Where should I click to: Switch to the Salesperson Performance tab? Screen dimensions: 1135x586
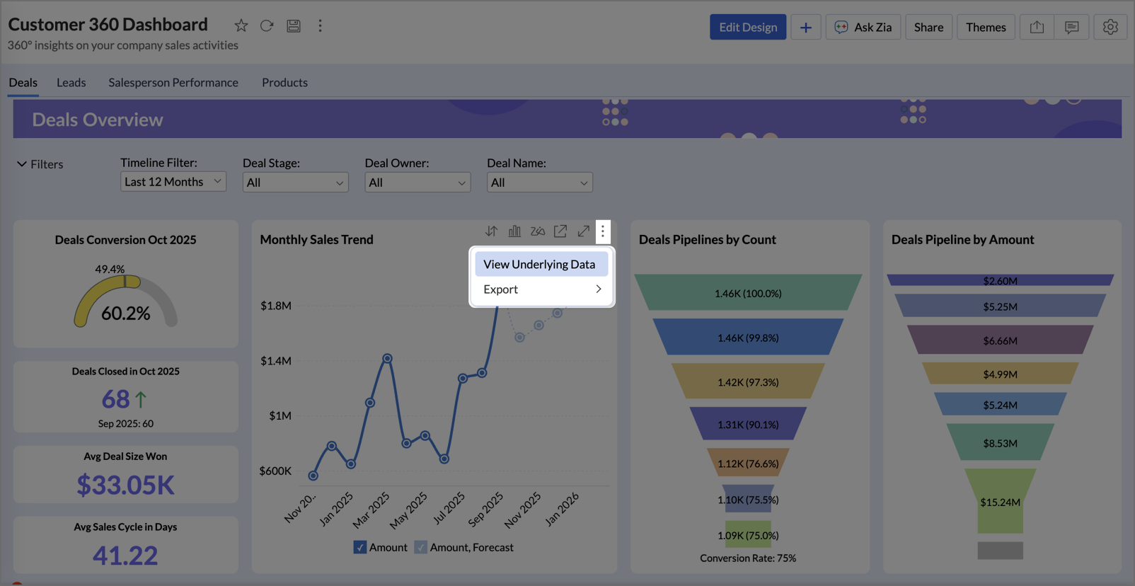point(173,82)
